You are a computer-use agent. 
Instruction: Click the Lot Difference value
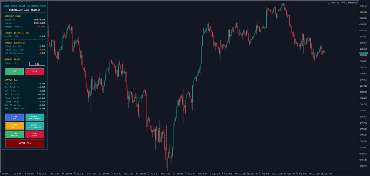point(42,53)
